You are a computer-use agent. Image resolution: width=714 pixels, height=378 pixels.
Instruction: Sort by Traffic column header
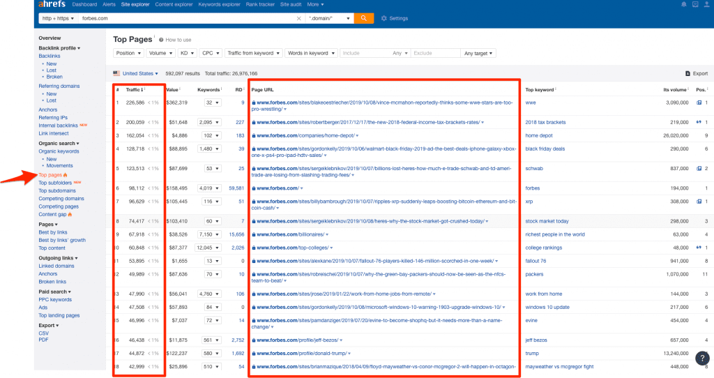tap(135, 90)
